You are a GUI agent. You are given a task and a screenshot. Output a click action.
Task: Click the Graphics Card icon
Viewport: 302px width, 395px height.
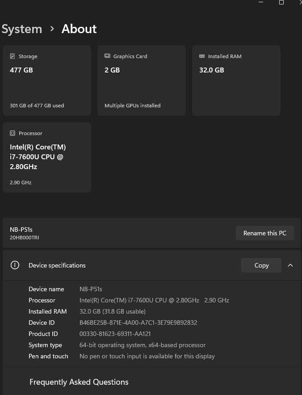[x=108, y=56]
